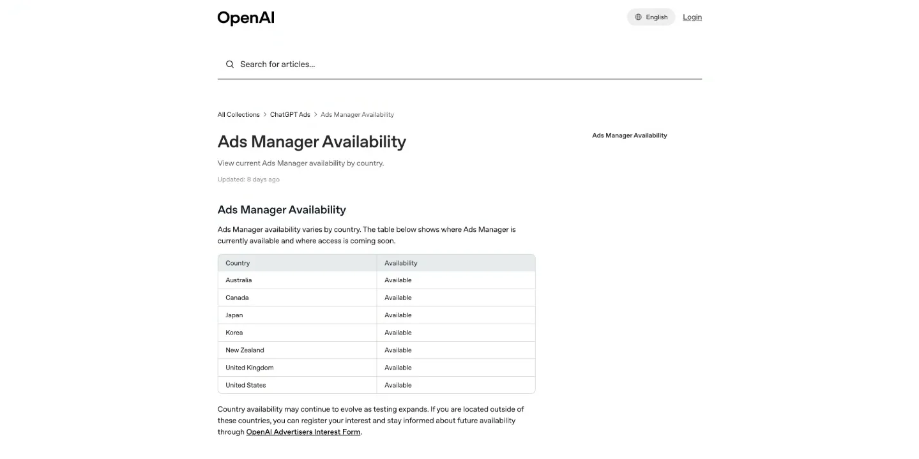This screenshot has height=459, width=919.
Task: Select the Australia table cell
Action: click(297, 280)
